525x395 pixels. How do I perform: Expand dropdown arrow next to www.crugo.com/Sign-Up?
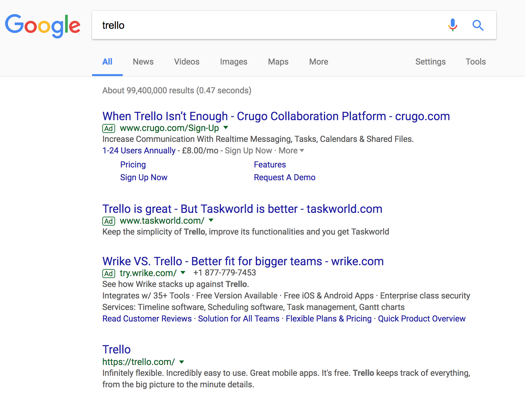[226, 128]
